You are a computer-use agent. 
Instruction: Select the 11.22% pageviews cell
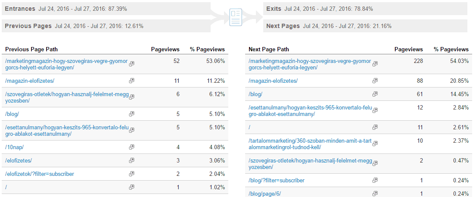pyautogui.click(x=215, y=81)
